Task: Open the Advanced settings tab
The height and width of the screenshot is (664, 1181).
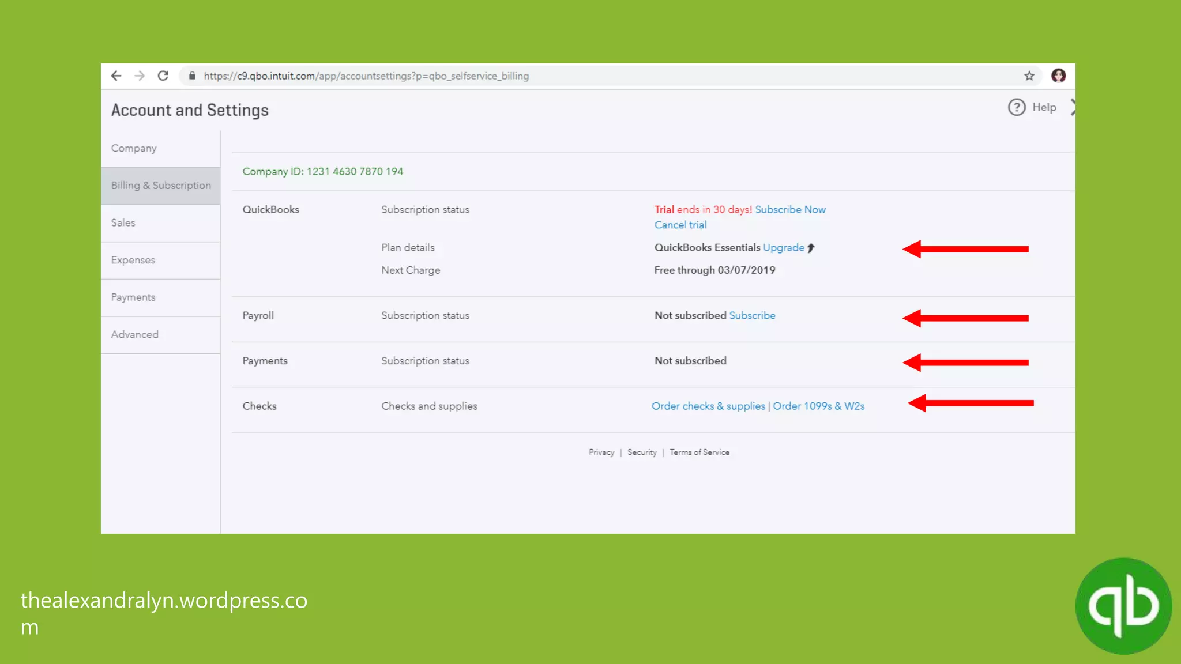Action: (x=134, y=334)
